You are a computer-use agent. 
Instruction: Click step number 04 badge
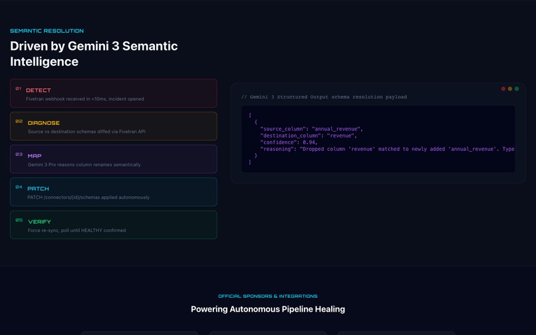point(19,187)
